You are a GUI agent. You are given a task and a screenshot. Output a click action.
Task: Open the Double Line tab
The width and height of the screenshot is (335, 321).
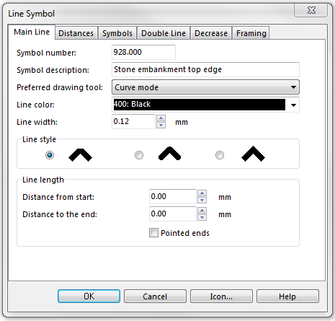point(164,33)
